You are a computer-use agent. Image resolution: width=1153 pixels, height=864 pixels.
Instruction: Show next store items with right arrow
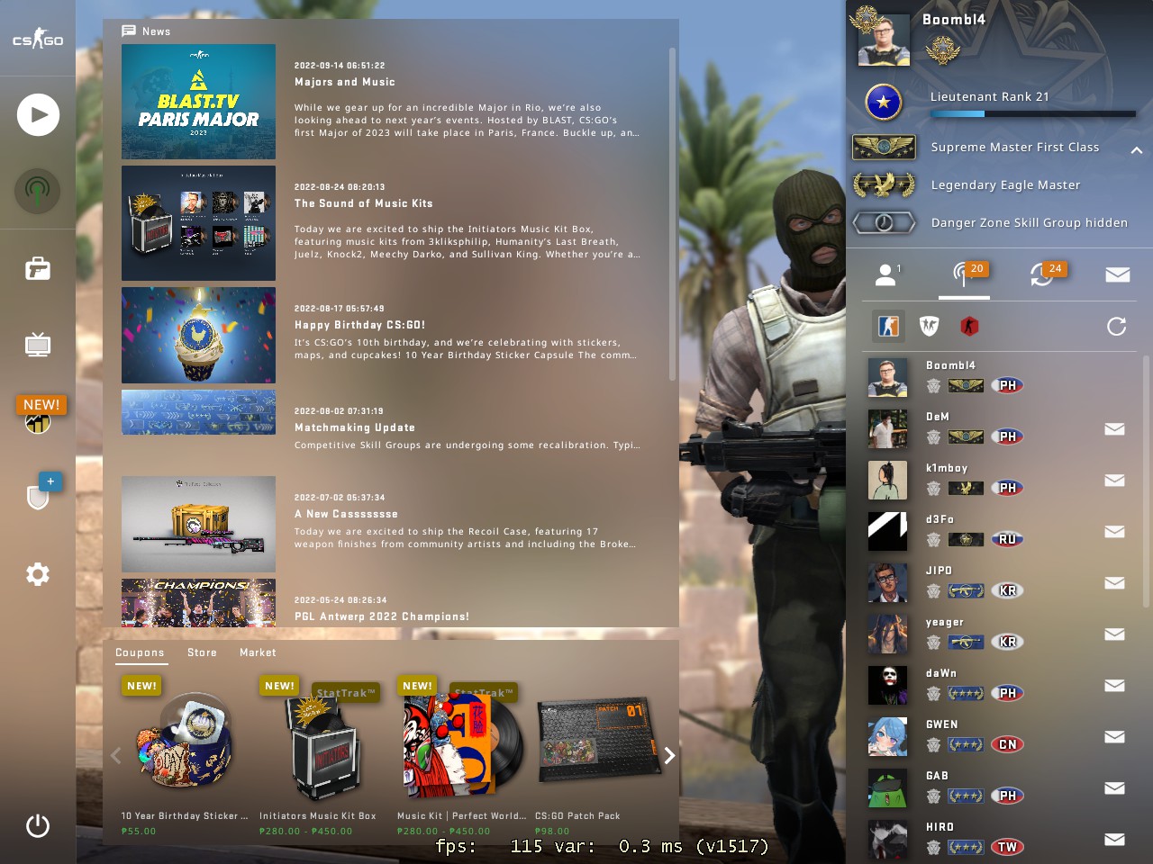tap(669, 755)
